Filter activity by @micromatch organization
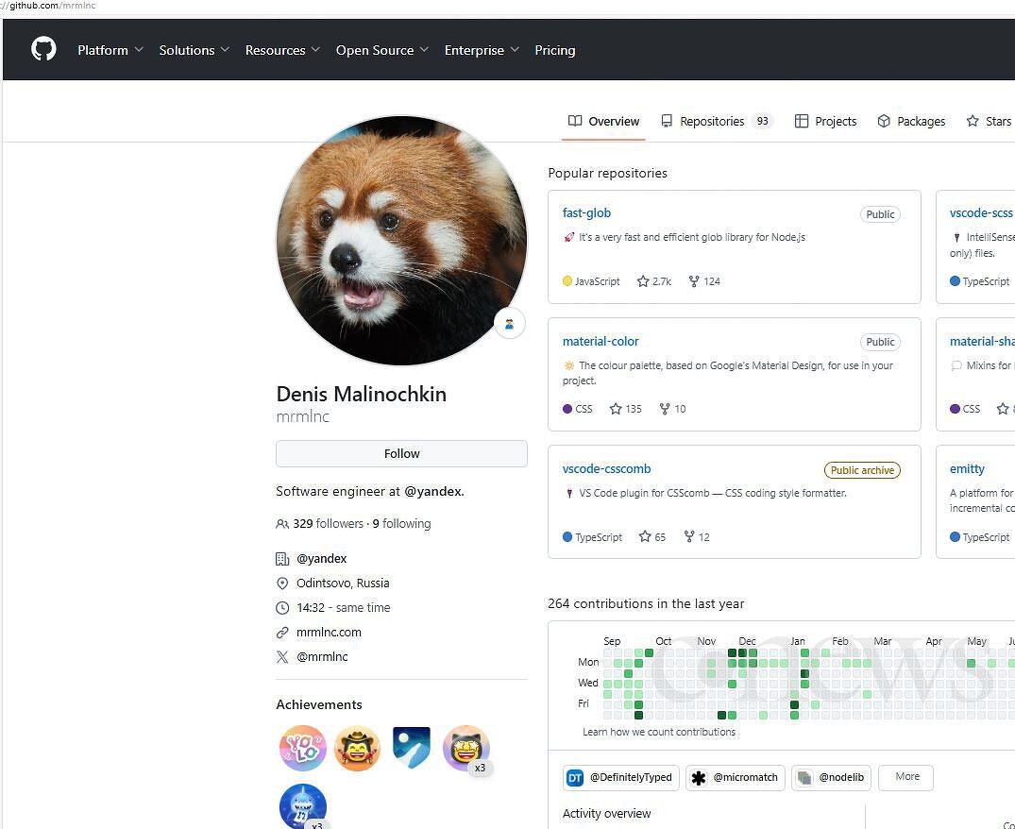The width and height of the screenshot is (1015, 829). click(x=736, y=778)
